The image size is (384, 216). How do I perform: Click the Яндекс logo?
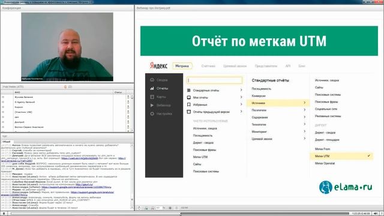point(158,65)
